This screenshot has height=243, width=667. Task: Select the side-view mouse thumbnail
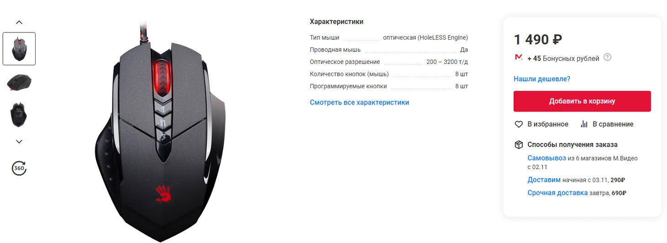[x=19, y=82]
